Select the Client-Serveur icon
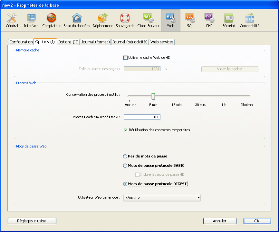279x232 pixels. (148, 20)
